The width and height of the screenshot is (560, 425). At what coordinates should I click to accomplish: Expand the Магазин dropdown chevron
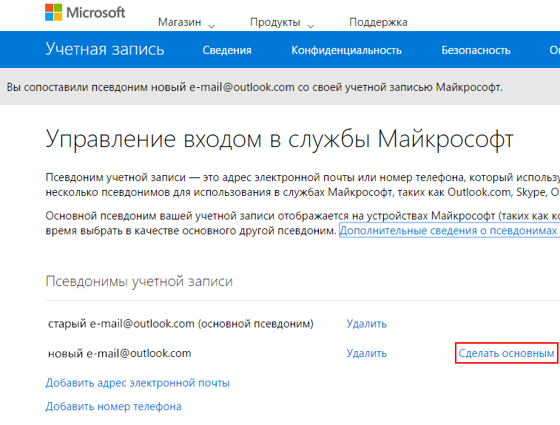[212, 26]
